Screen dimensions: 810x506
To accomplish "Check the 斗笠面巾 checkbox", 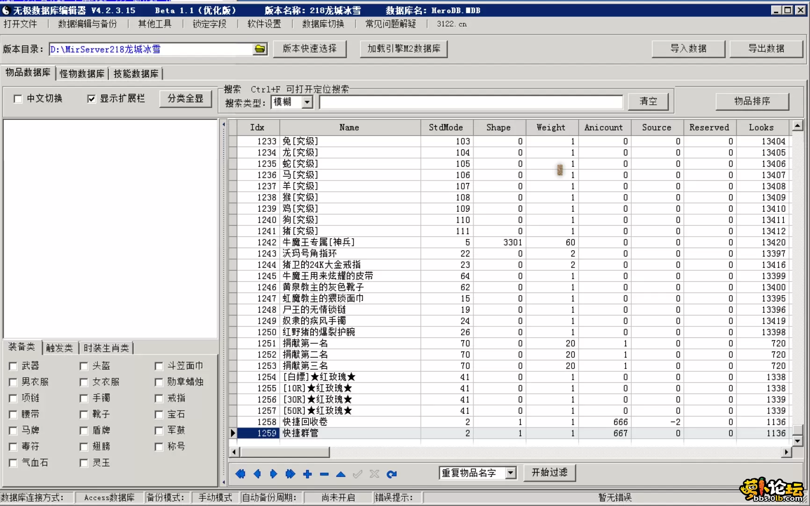I will pos(159,366).
